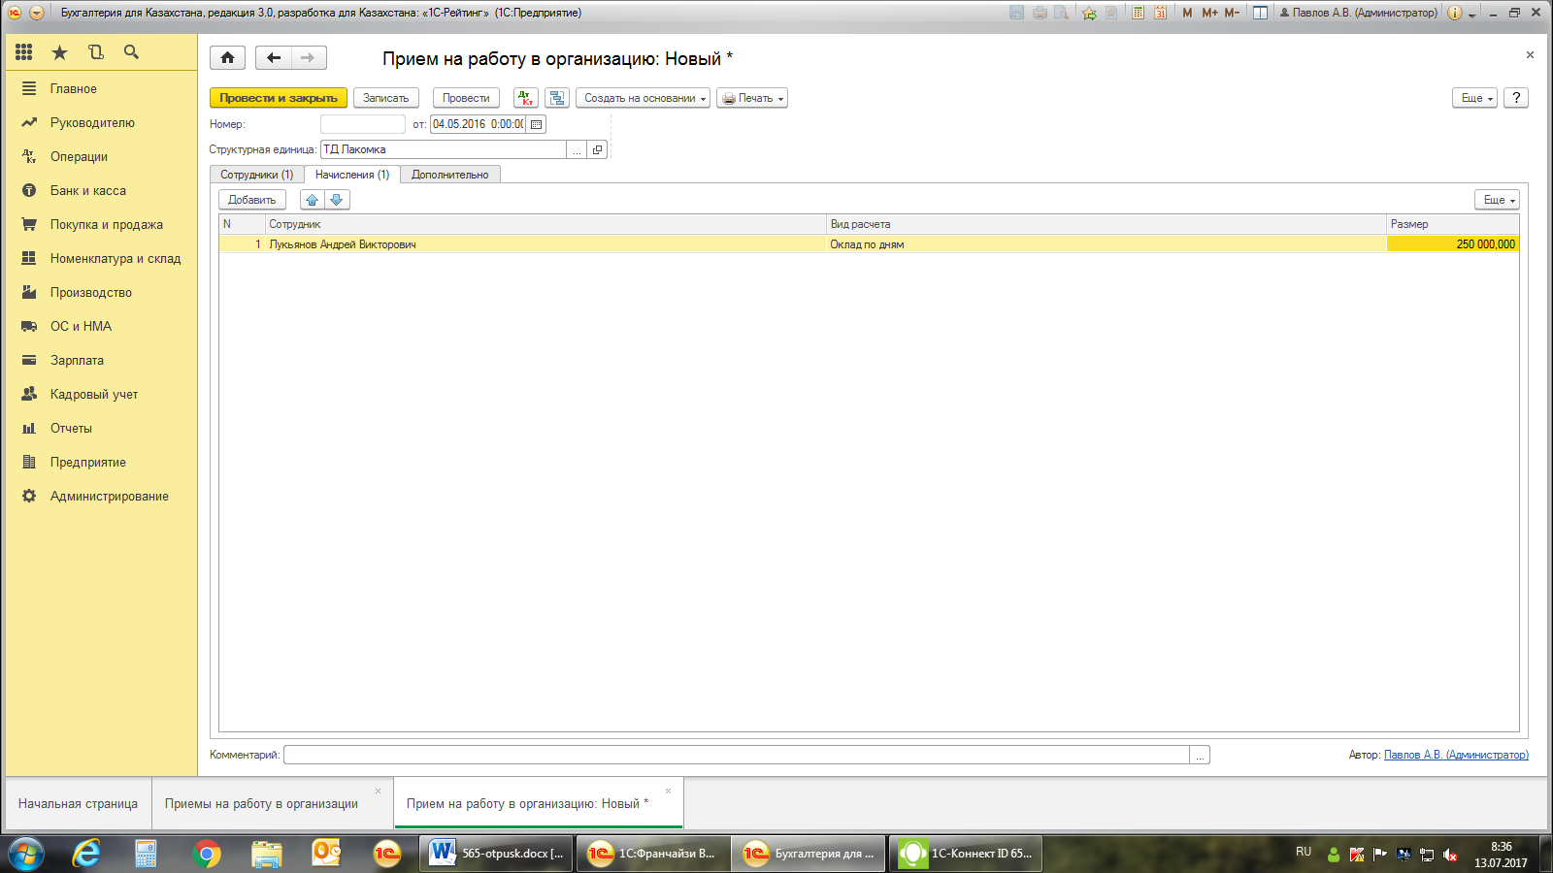This screenshot has height=873, width=1553.
Task: Click Провести и закрыть button
Action: (279, 98)
